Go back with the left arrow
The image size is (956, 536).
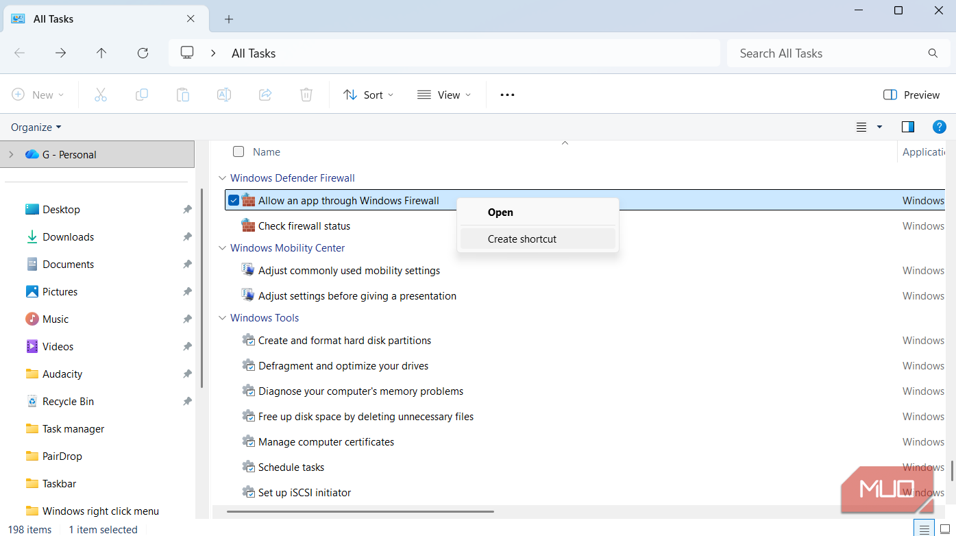click(20, 53)
